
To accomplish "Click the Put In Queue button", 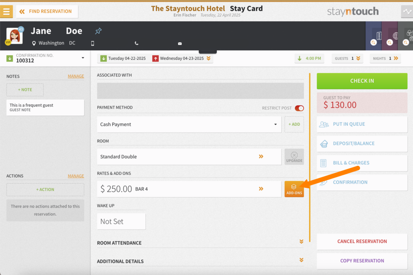I will click(362, 124).
